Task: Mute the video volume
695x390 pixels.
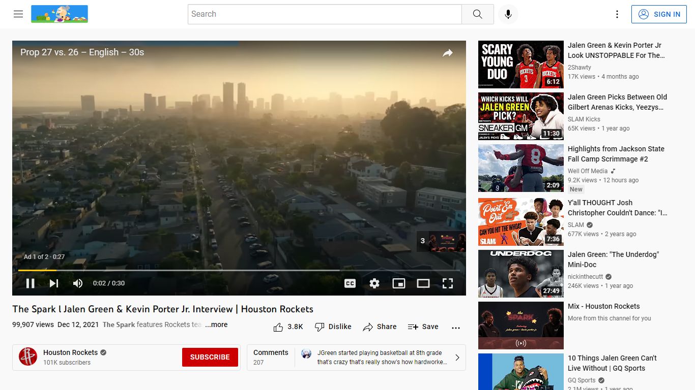Action: (x=78, y=283)
